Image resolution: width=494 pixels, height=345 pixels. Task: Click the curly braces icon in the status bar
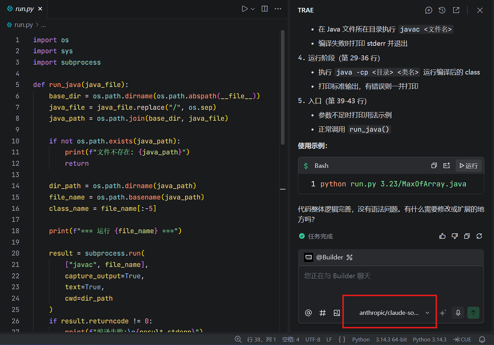click(342, 339)
